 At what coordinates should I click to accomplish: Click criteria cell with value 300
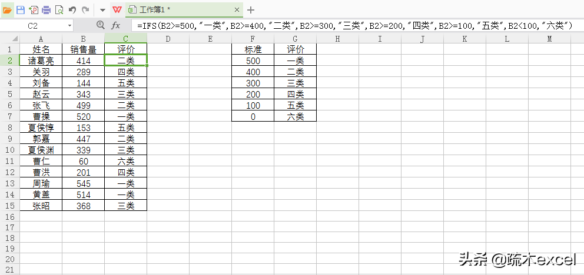pyautogui.click(x=253, y=83)
